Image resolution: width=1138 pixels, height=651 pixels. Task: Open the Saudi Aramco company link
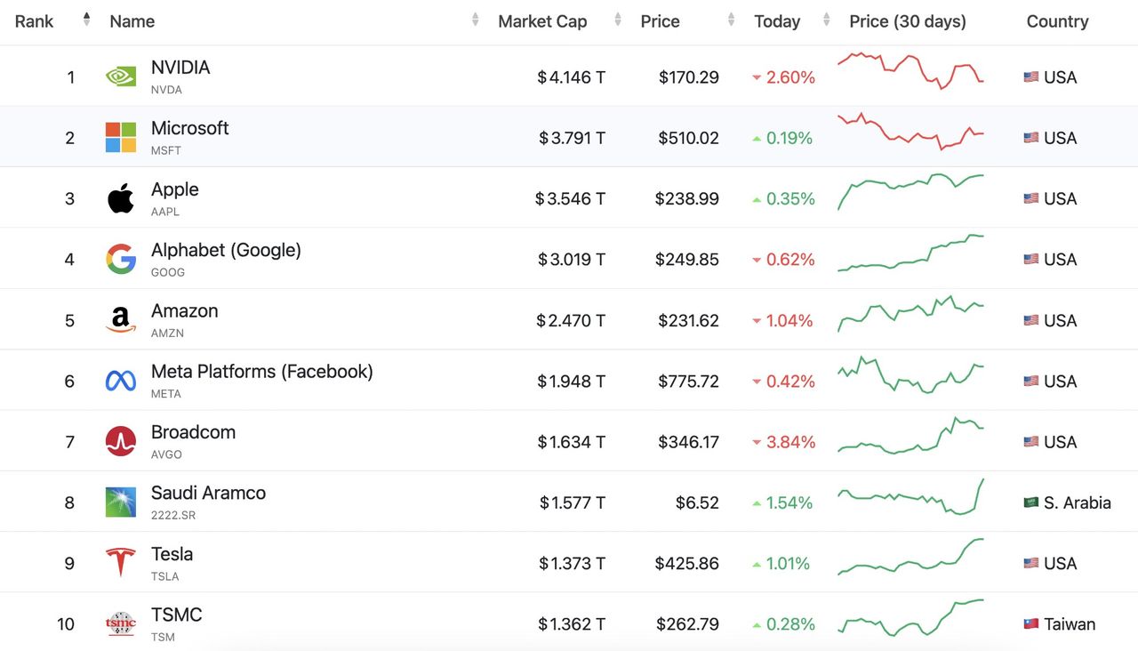tap(208, 493)
